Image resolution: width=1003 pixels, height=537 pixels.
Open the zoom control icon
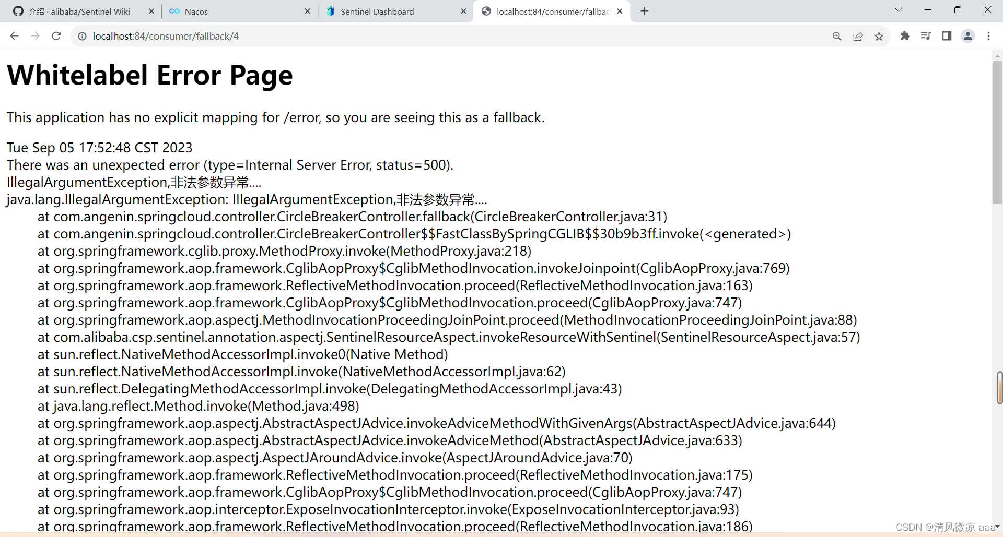(x=837, y=36)
